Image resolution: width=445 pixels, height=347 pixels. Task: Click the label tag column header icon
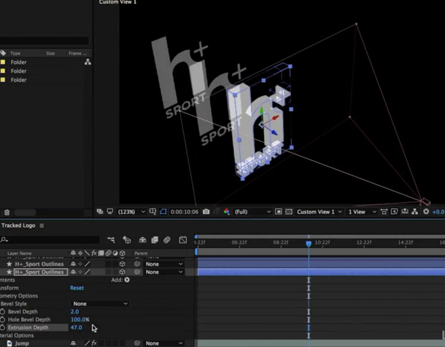(3, 53)
